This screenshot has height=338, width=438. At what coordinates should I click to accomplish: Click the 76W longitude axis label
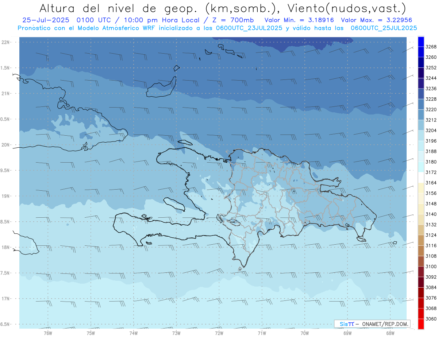click(48, 333)
